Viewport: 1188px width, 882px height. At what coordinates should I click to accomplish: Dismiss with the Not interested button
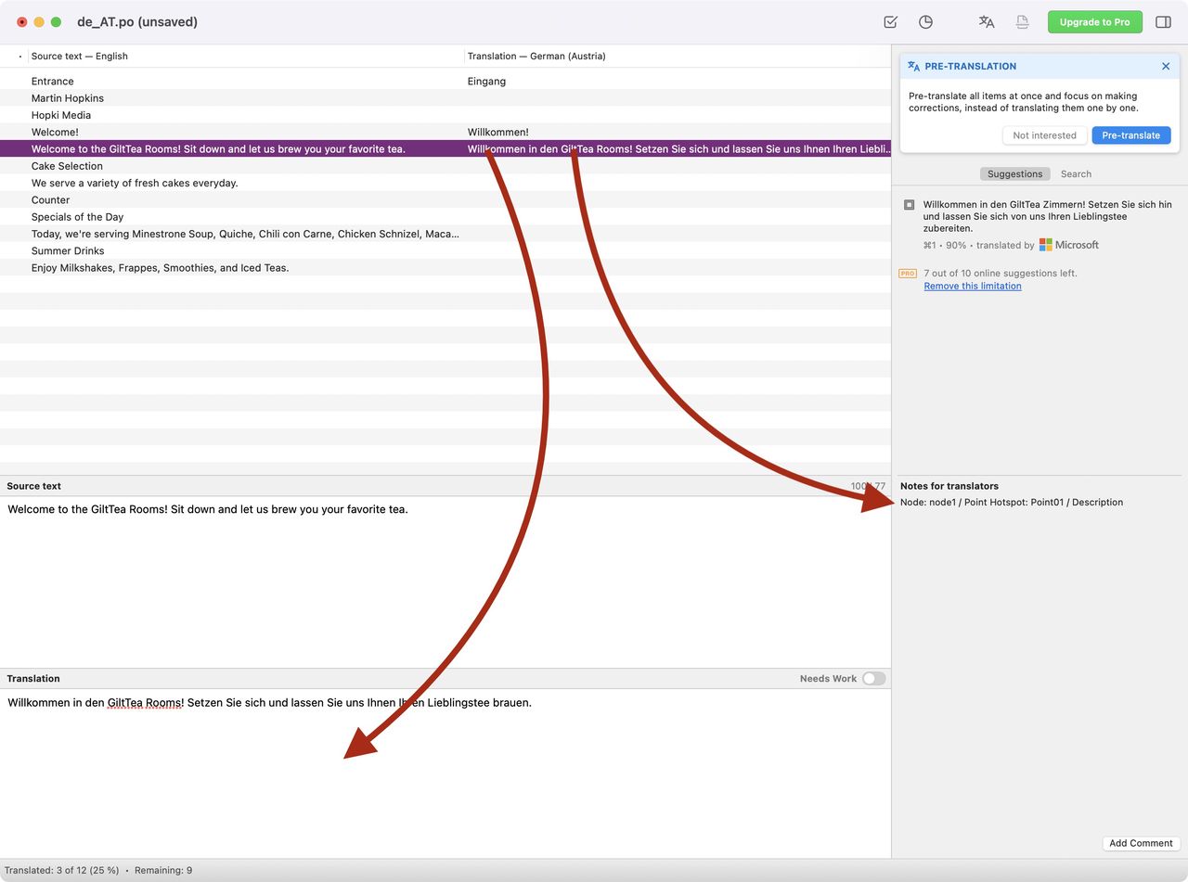(1044, 135)
